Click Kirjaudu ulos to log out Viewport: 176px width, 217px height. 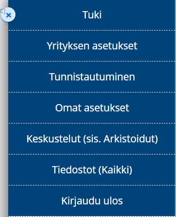click(x=92, y=201)
